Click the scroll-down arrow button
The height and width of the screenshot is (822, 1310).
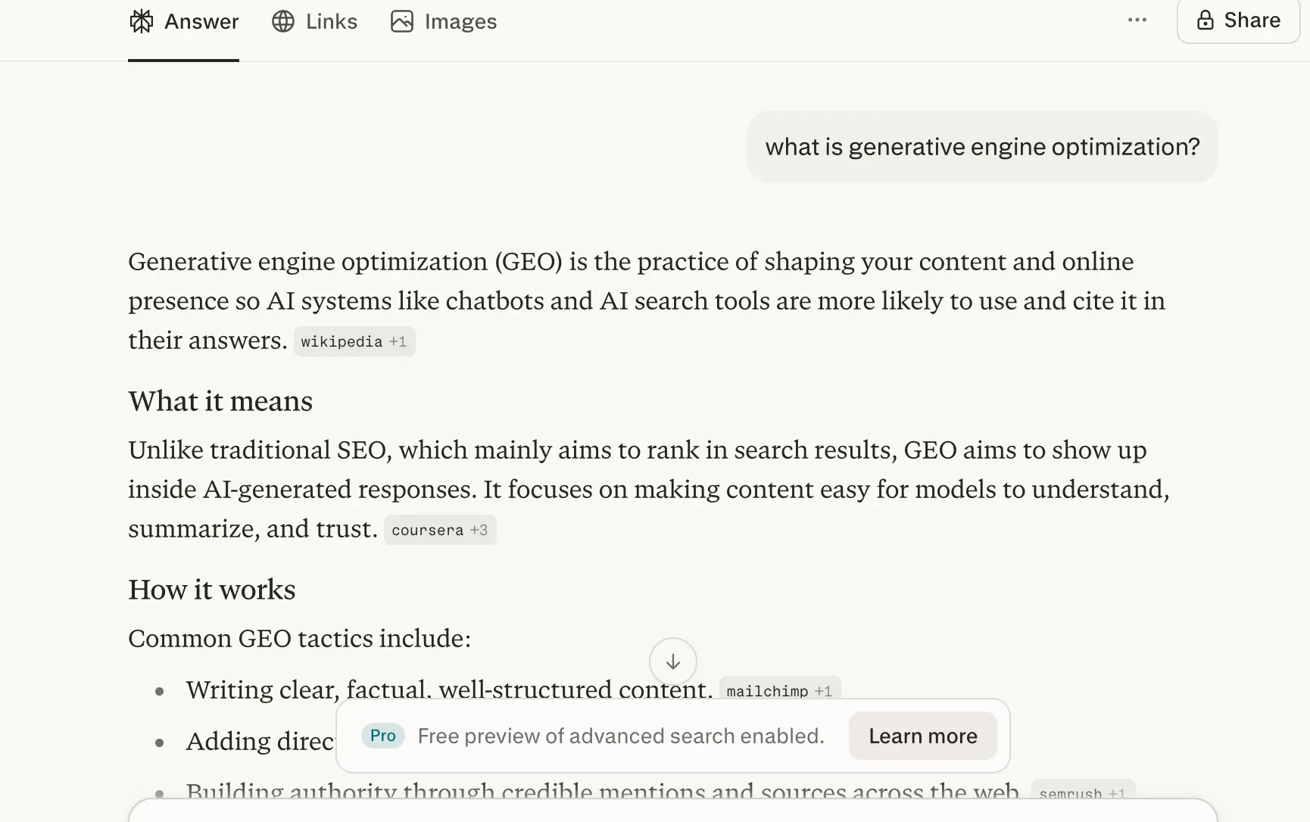[672, 662]
